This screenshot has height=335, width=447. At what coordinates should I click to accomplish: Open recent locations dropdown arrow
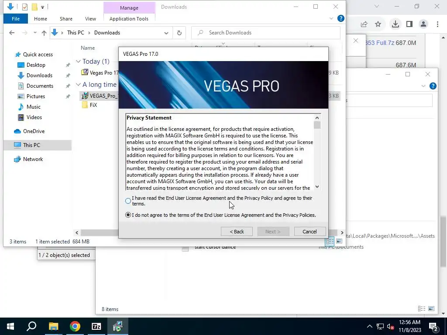click(35, 33)
